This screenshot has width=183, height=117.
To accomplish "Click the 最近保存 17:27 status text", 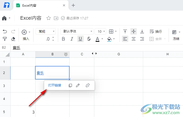I will pos(77,18).
